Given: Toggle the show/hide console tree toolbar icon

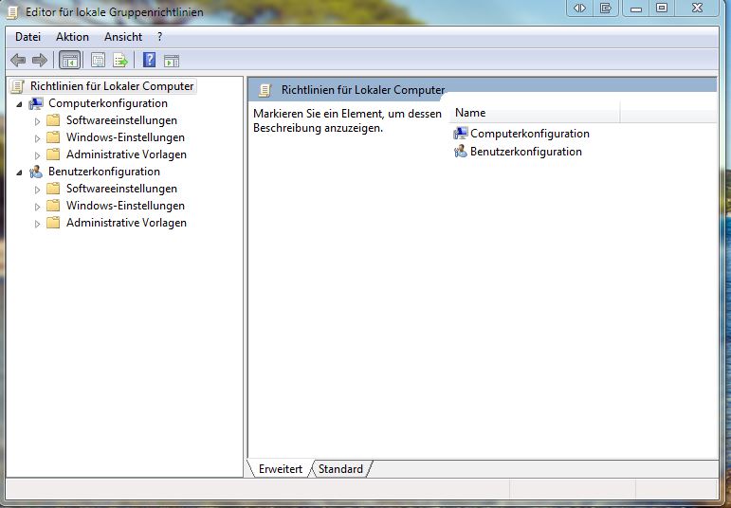Looking at the screenshot, I should tap(70, 60).
